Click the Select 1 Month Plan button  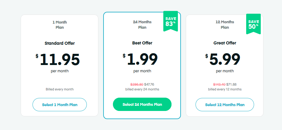59,105
